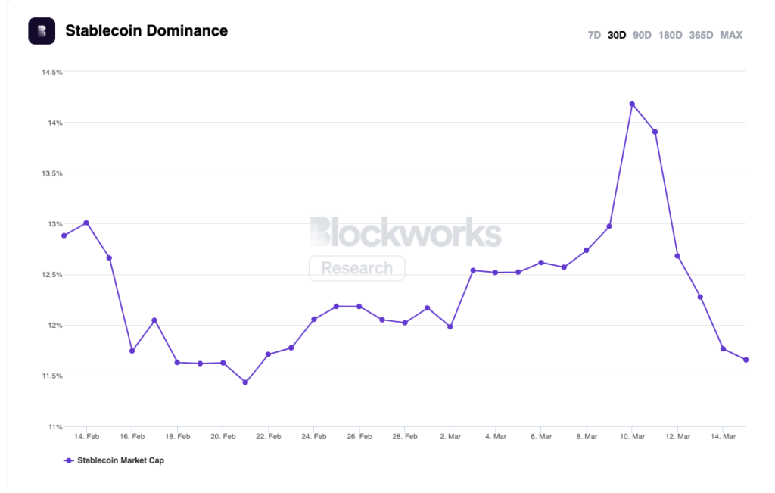
Task: Select the lowest data point near 21 Feb
Action: click(245, 382)
